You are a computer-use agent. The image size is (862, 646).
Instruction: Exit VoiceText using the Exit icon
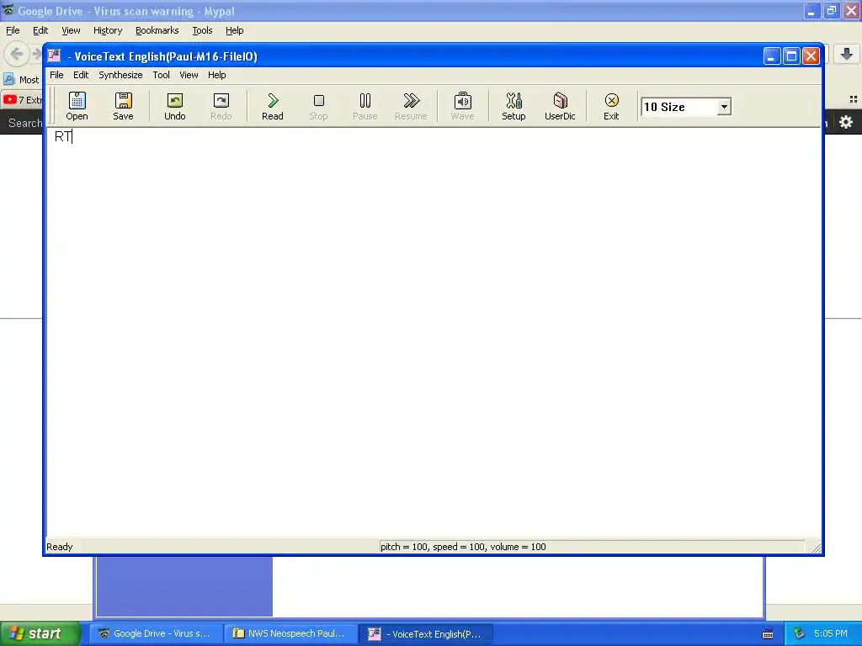pyautogui.click(x=611, y=106)
